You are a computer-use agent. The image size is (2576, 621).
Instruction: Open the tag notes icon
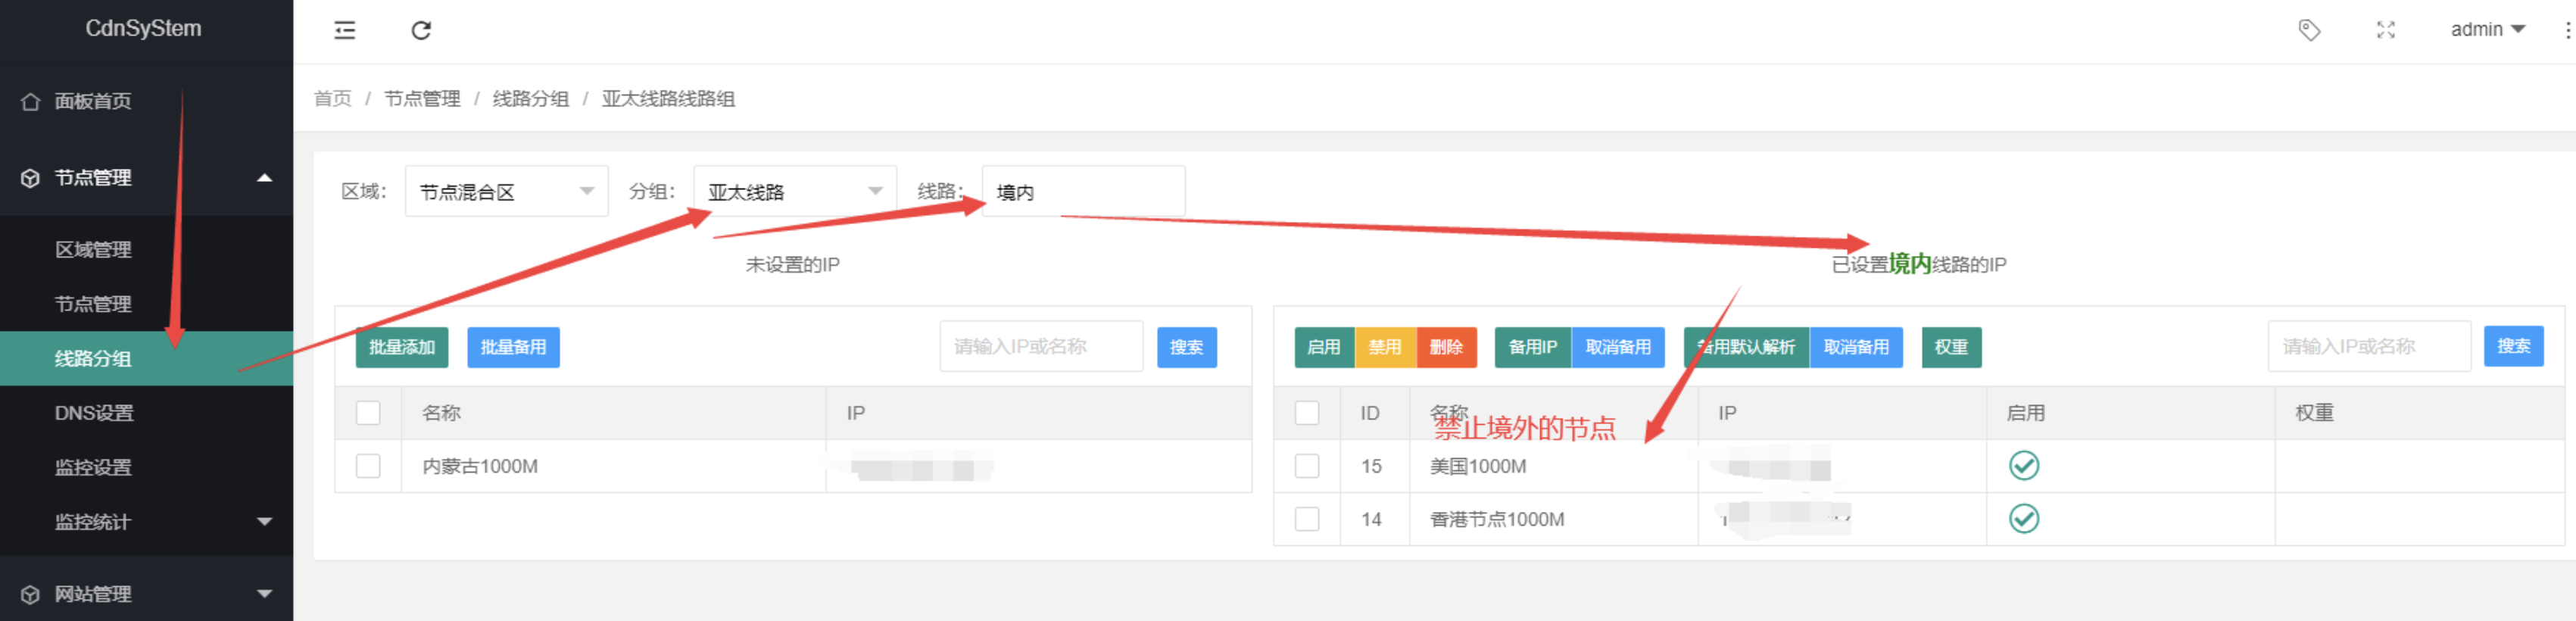2309,30
